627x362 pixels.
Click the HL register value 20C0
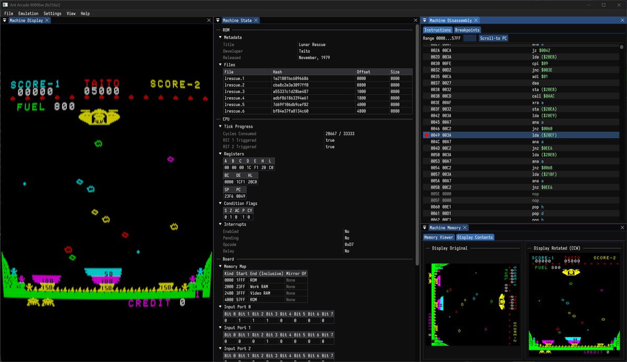(253, 181)
